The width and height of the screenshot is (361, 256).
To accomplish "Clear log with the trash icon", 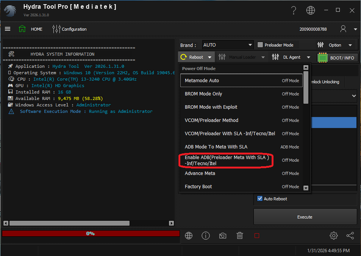I will point(240,236).
